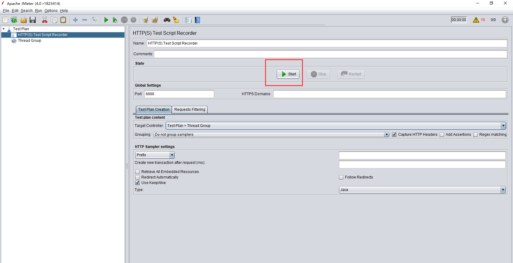Click the new transaction delay field

(422, 164)
